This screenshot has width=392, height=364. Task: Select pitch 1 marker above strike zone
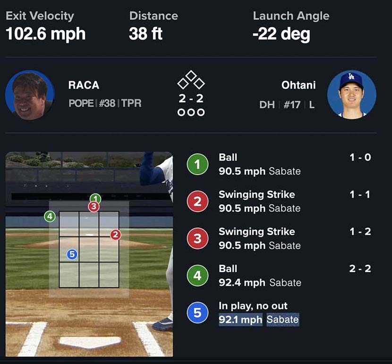coord(95,198)
